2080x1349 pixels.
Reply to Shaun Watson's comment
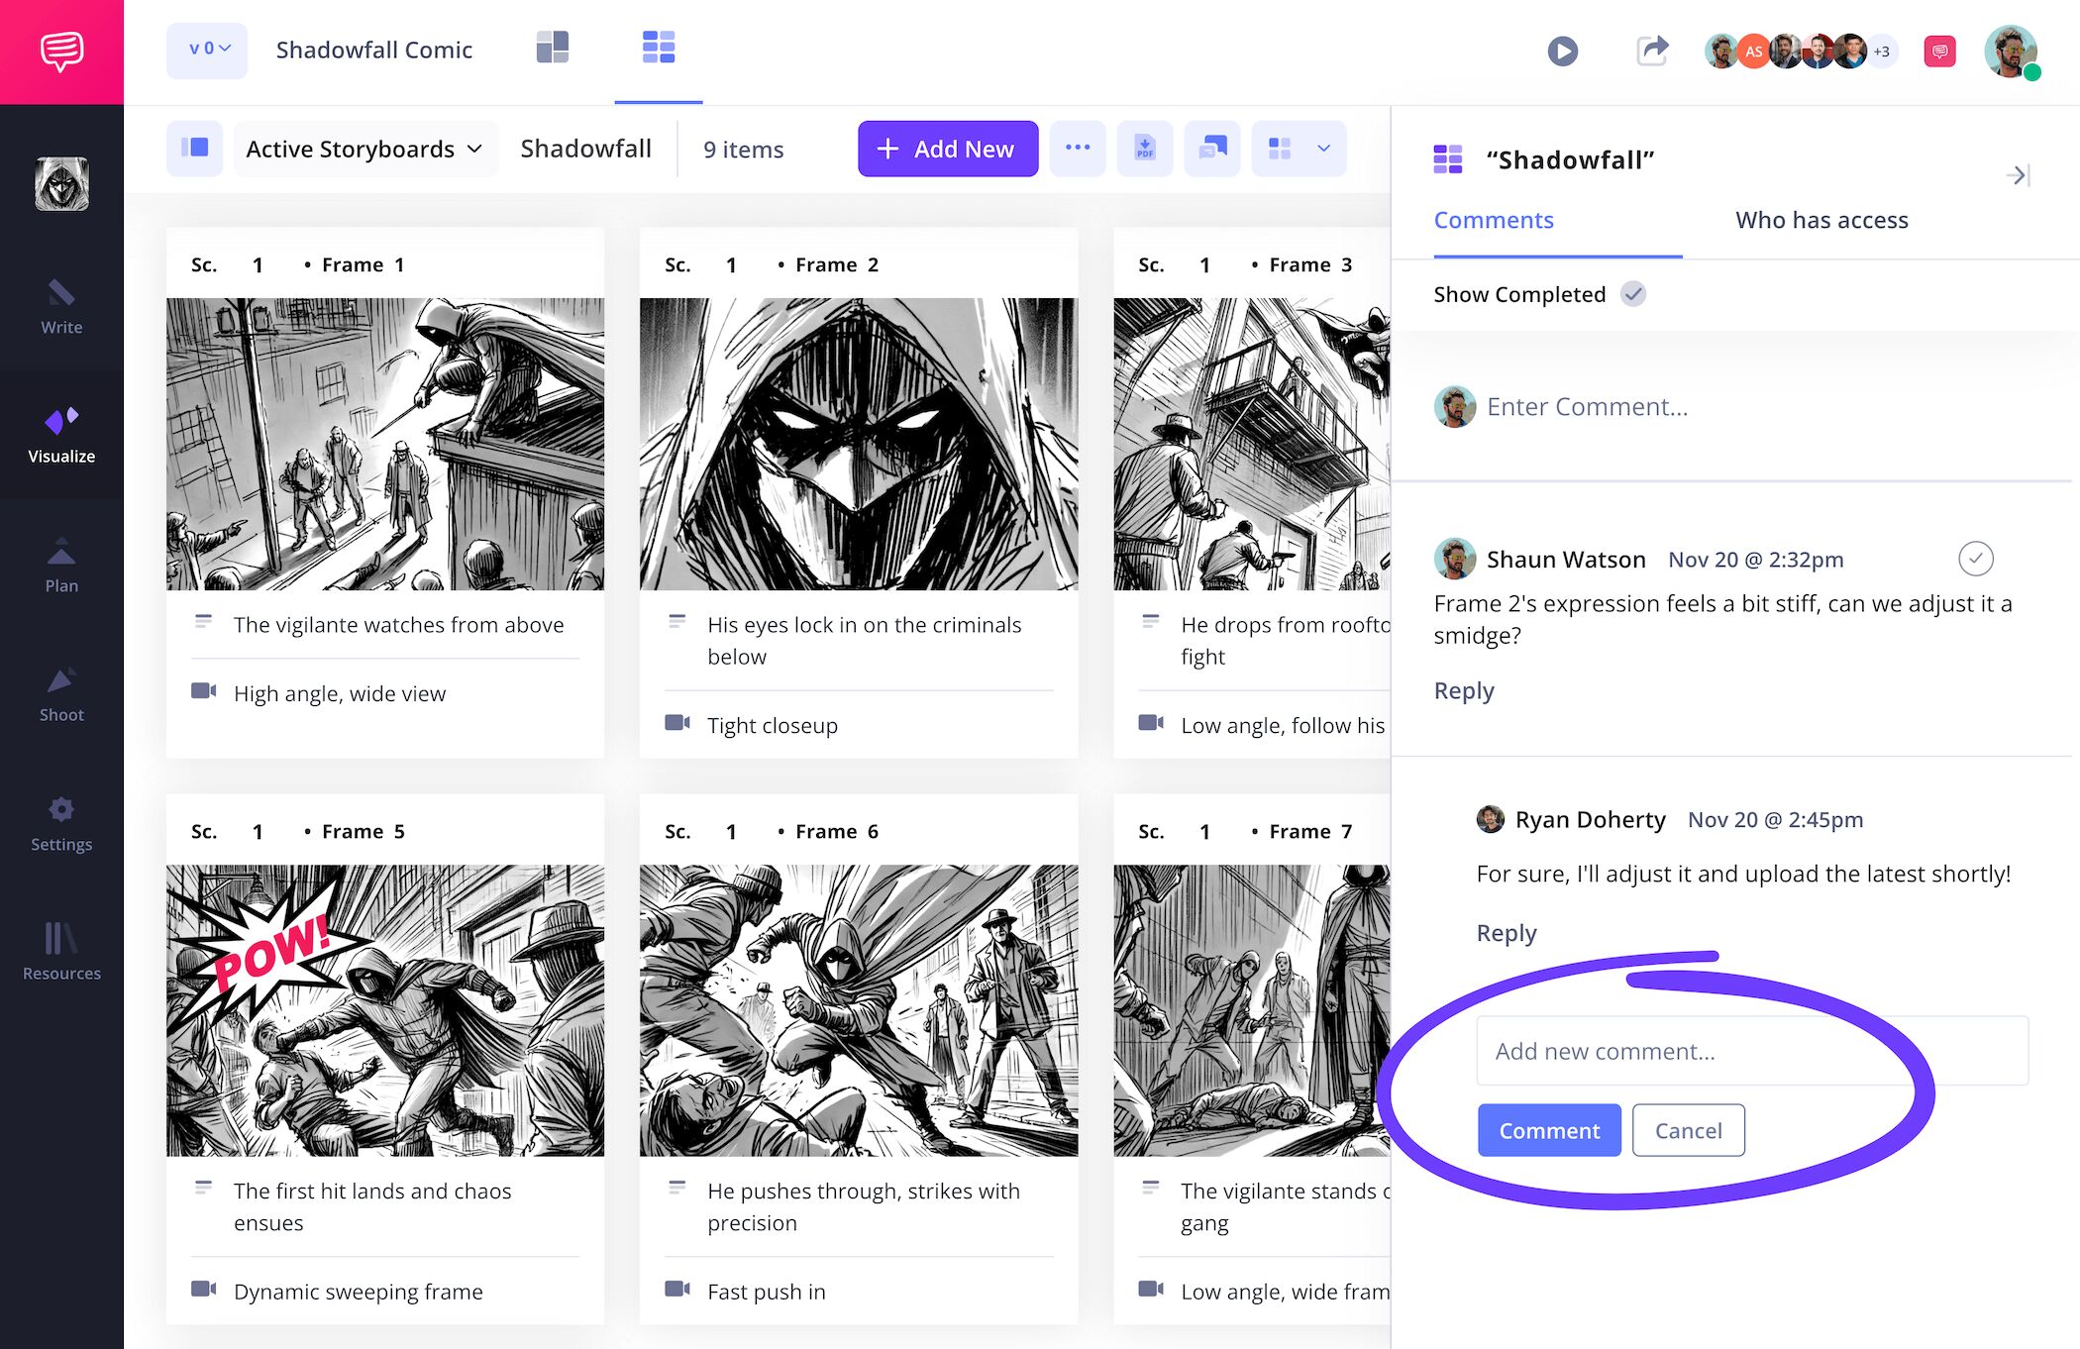coord(1463,690)
